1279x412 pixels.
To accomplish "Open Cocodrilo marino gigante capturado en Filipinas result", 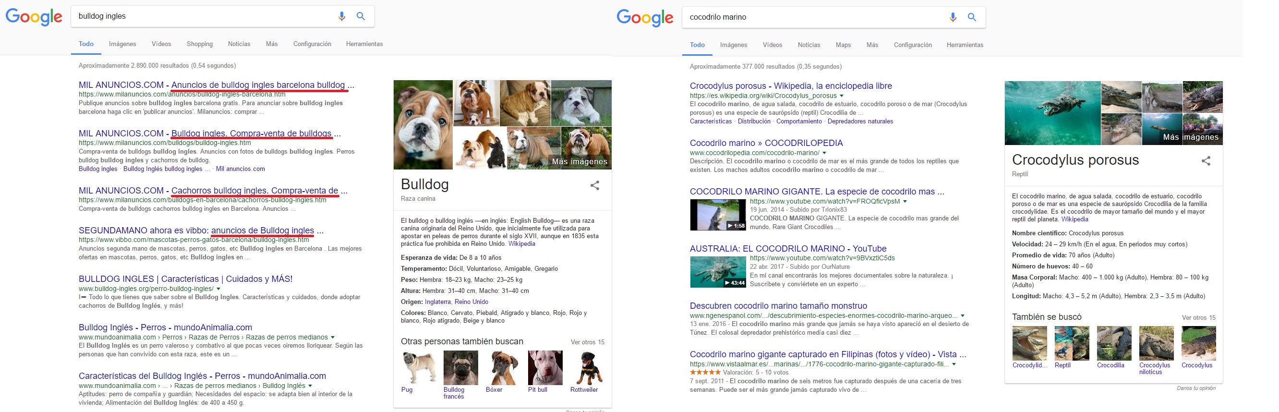I will pos(828,354).
